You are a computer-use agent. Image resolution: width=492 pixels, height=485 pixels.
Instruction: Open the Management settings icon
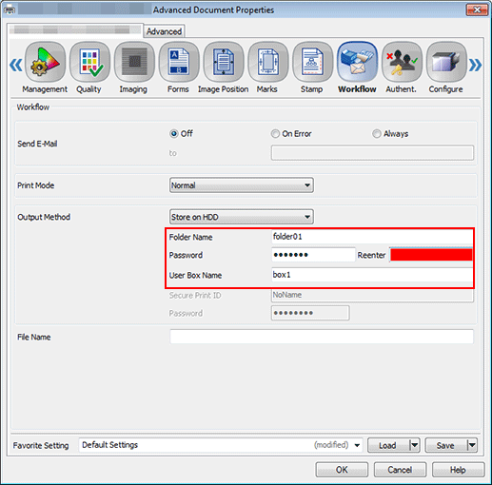click(x=45, y=62)
